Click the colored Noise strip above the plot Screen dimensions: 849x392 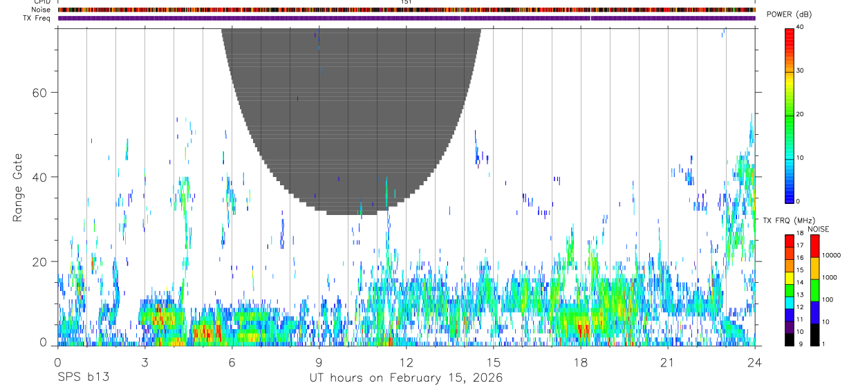[x=407, y=10]
